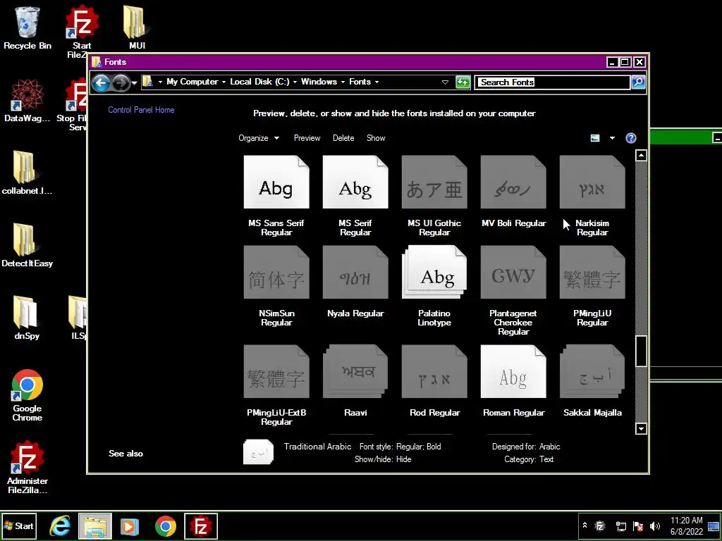Click the FileZilla taskbar button
Screen dimensions: 722x541
(x=201, y=526)
